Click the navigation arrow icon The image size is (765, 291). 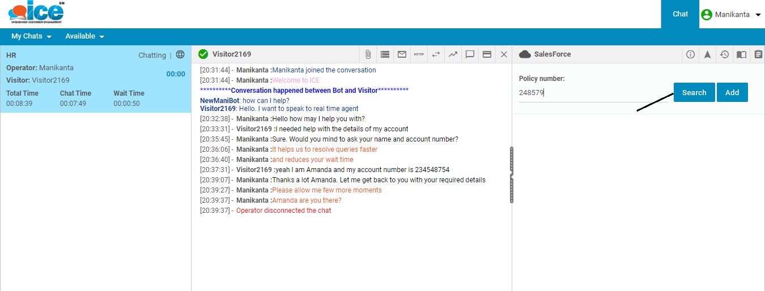click(707, 54)
